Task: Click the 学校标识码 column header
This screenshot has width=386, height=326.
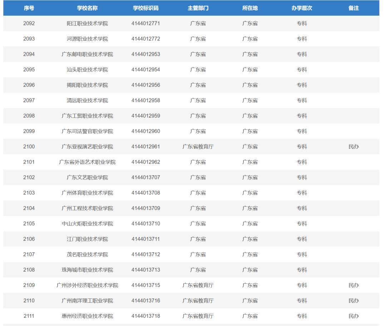Action: (145, 8)
